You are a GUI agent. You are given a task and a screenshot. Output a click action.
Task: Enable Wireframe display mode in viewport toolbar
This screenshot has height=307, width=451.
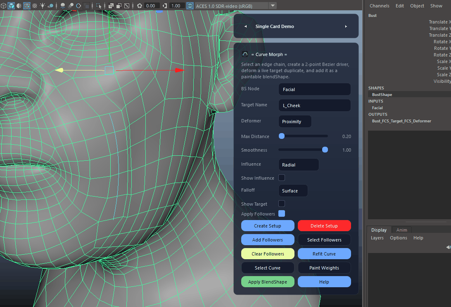tap(3, 6)
